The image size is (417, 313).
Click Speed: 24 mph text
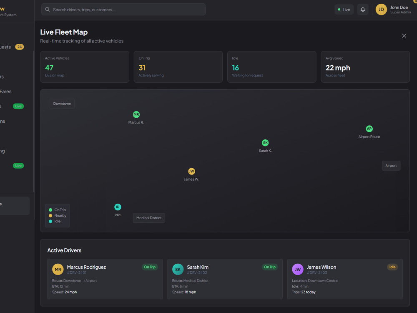pos(64,292)
